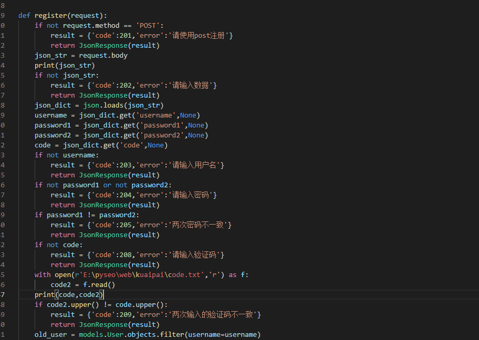Click the 'if not json_str:' line

tap(67, 76)
